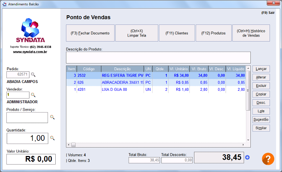Select row LIXA D GUA 80
282x172 pixels.
click(156, 89)
